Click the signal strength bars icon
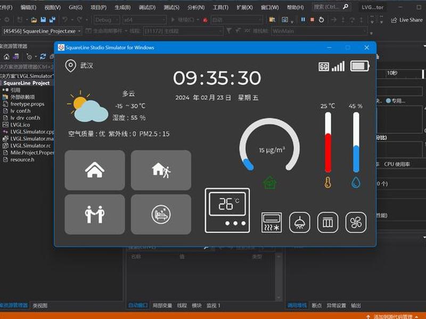The height and width of the screenshot is (319, 426). pyautogui.click(x=338, y=66)
